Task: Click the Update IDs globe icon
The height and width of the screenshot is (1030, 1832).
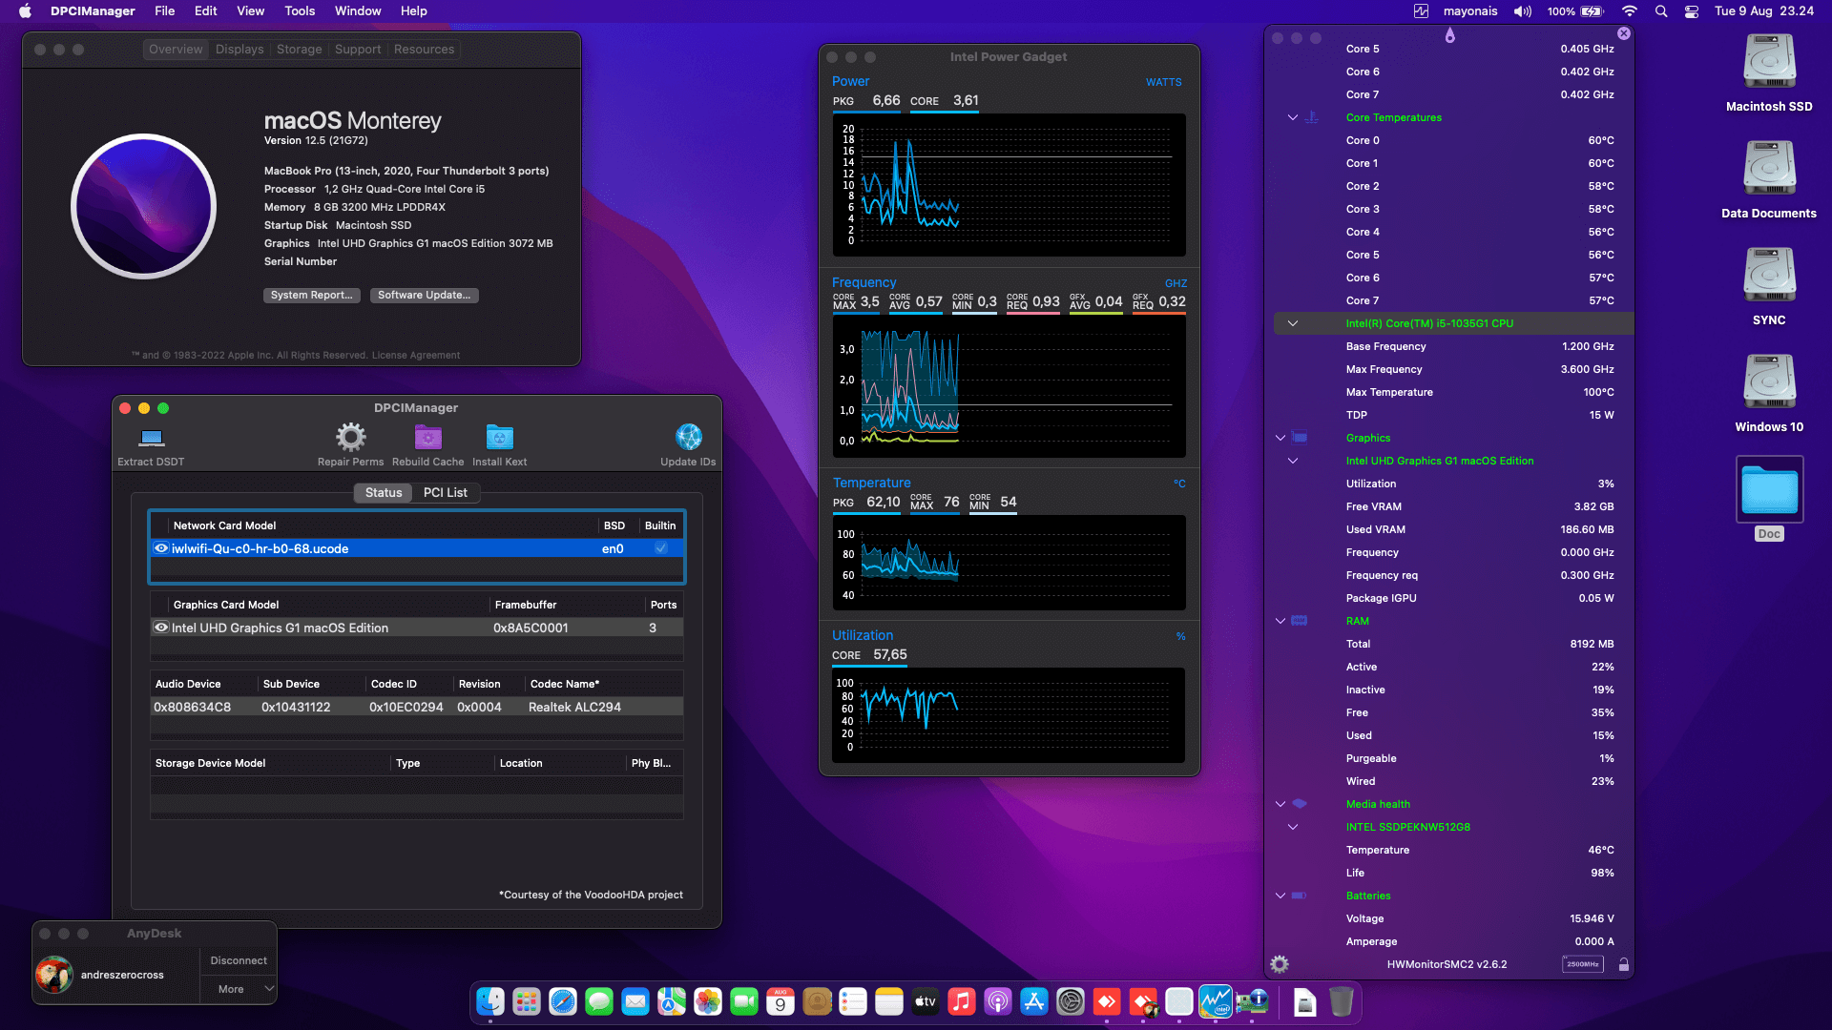Action: click(688, 438)
